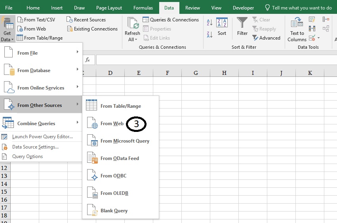Image resolution: width=337 pixels, height=223 pixels.
Task: Open Text to Columns wizard
Action: [x=297, y=29]
